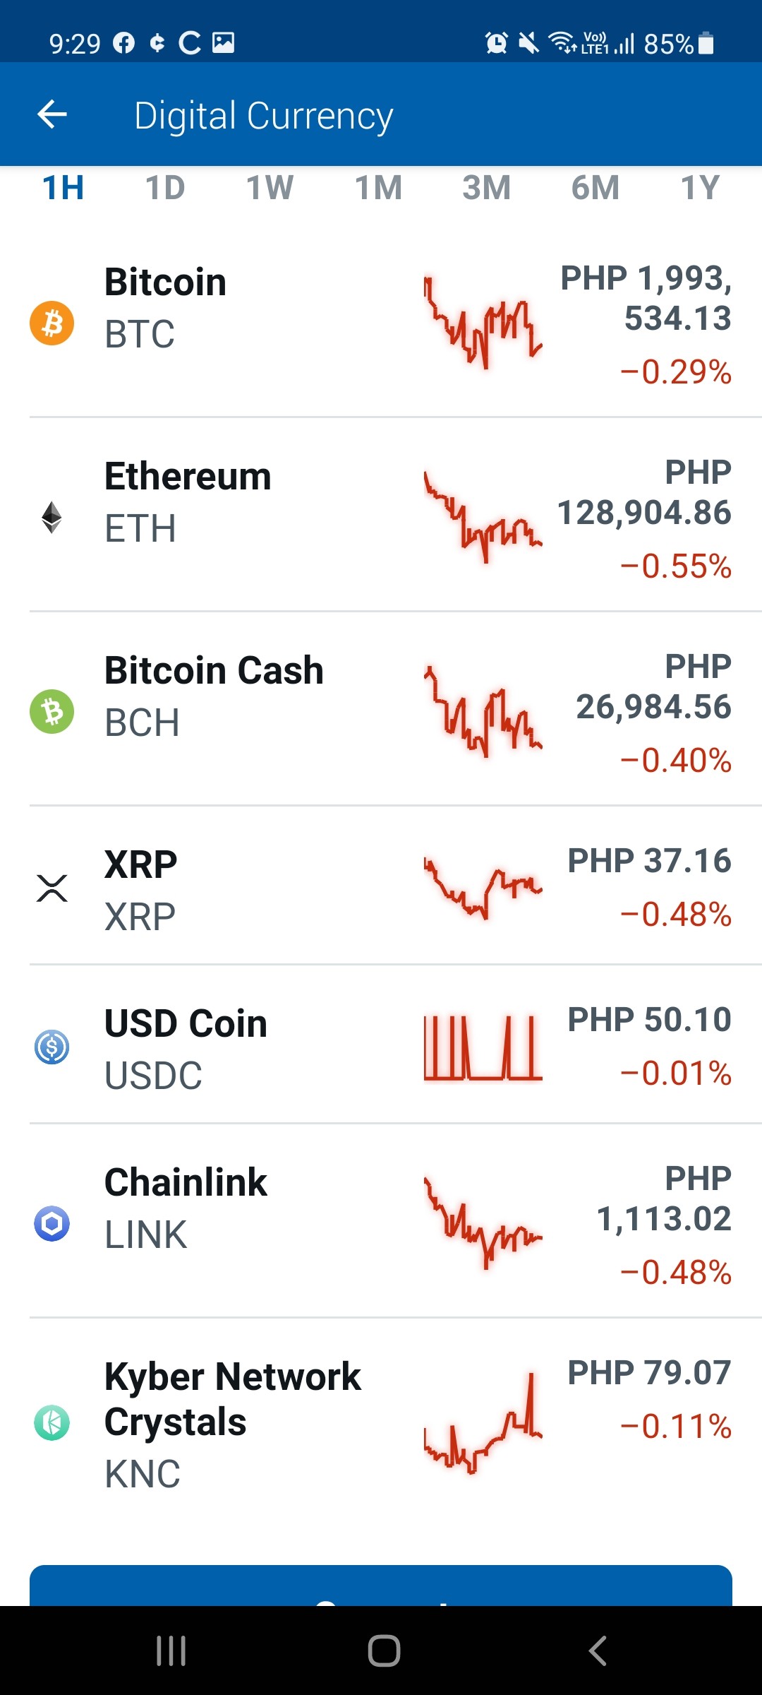
Task: Tap the Chainlink hexagon icon
Action: tap(52, 1223)
